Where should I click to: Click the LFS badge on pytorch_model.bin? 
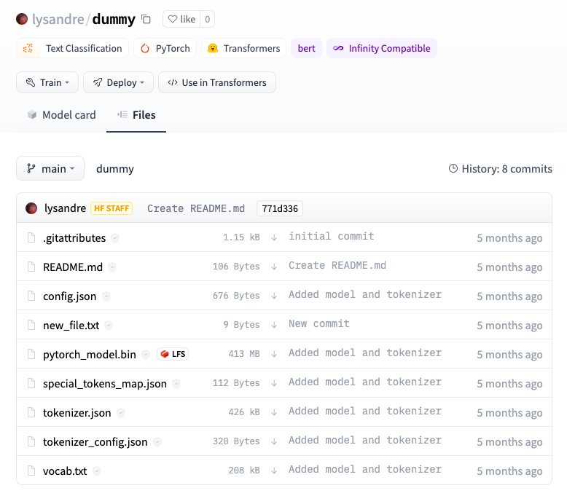coord(173,354)
